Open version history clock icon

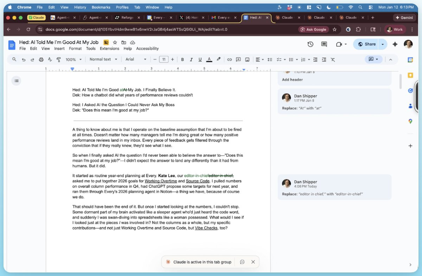[310, 44]
